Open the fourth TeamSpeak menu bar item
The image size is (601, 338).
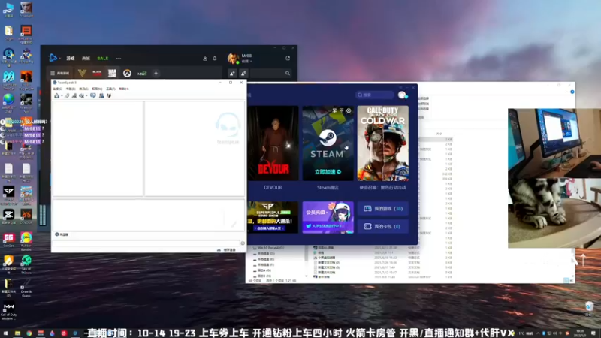[x=97, y=89]
